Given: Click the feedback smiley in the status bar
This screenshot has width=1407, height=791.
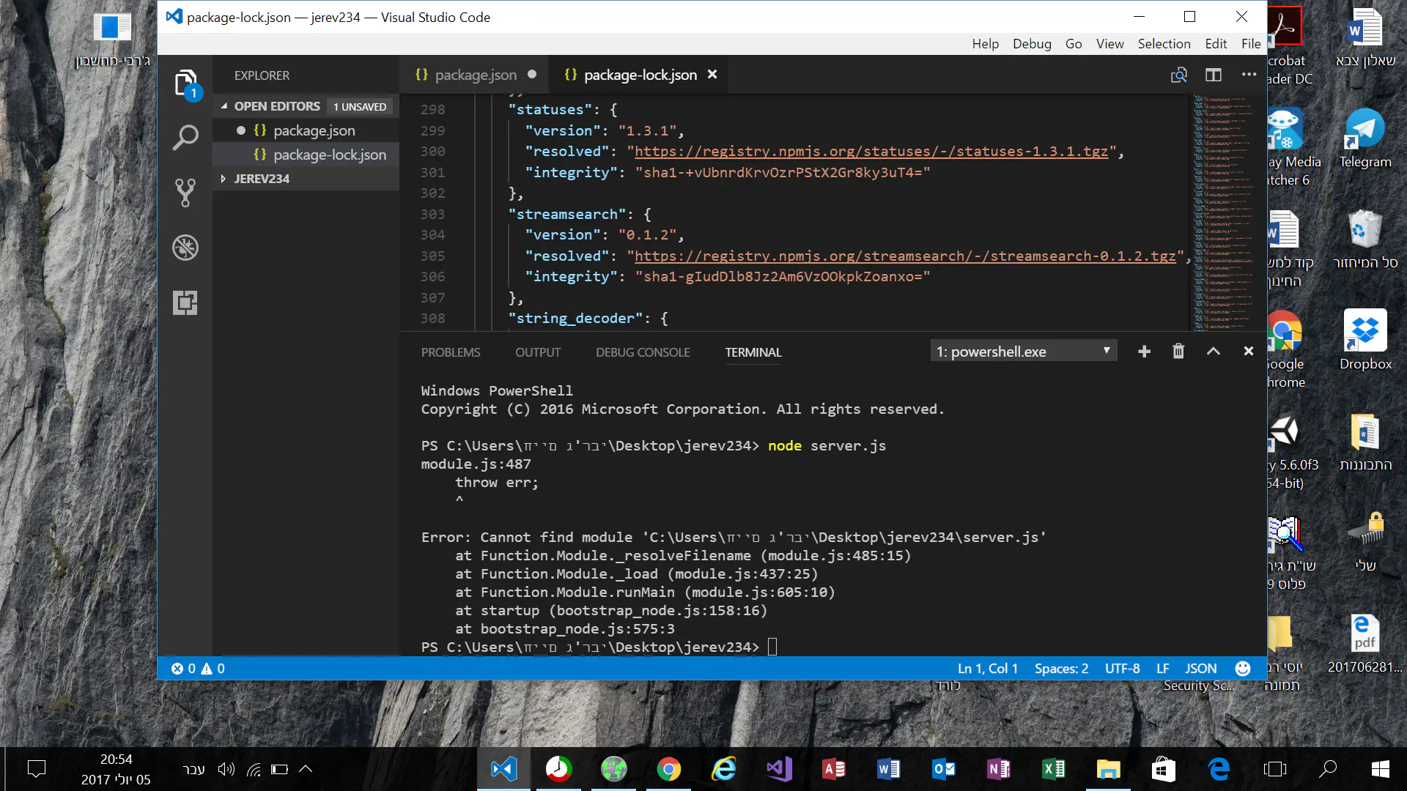Looking at the screenshot, I should (1243, 668).
